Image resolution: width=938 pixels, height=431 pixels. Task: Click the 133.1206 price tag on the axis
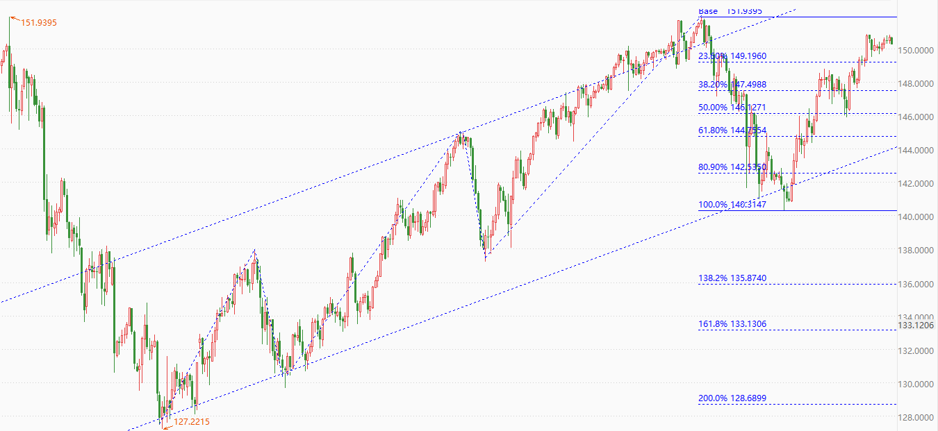917,325
